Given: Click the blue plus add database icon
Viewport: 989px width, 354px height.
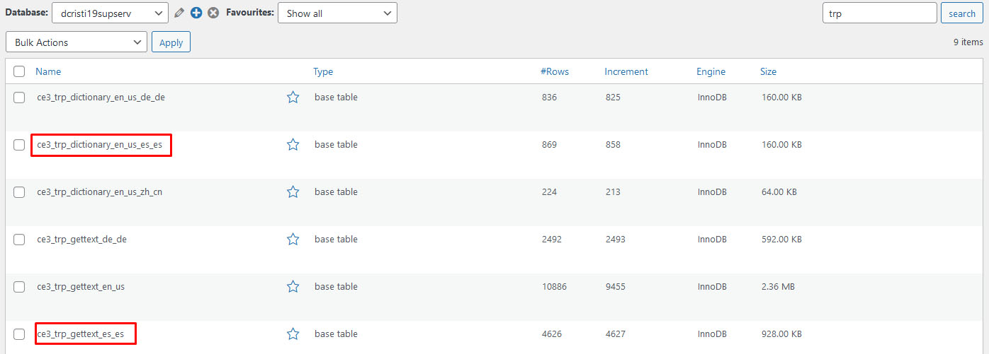Looking at the screenshot, I should (x=196, y=13).
